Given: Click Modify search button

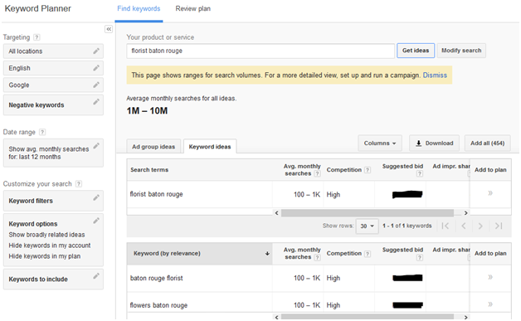Looking at the screenshot, I should (461, 51).
